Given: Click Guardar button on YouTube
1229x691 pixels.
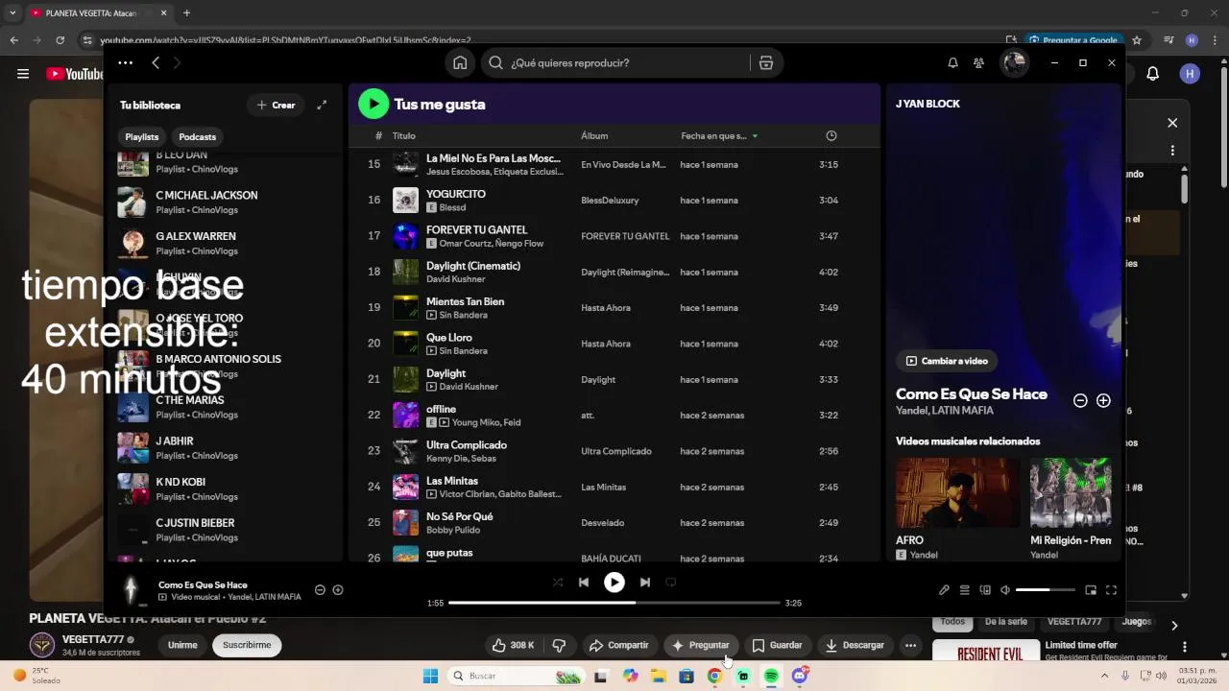Looking at the screenshot, I should pos(777,645).
